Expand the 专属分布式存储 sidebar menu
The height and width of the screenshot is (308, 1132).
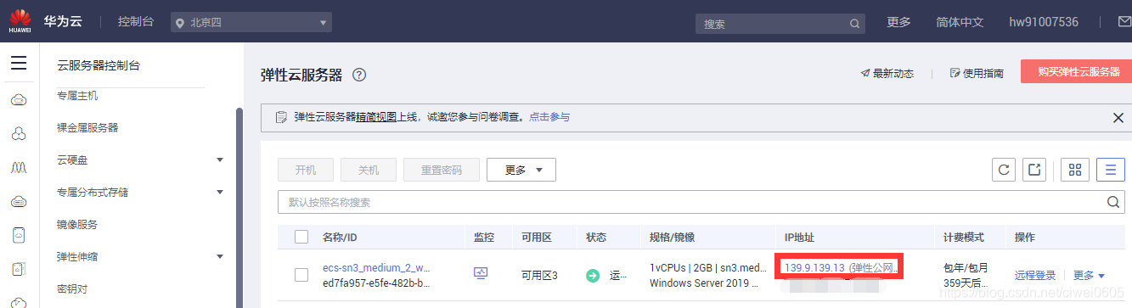tap(220, 192)
